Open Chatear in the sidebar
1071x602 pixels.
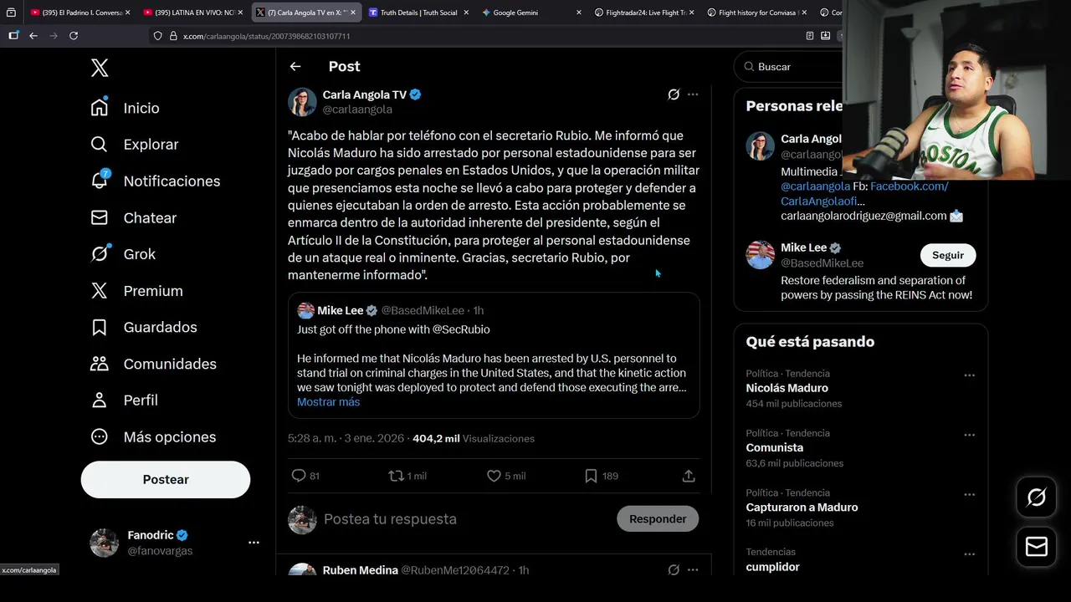[x=134, y=217]
